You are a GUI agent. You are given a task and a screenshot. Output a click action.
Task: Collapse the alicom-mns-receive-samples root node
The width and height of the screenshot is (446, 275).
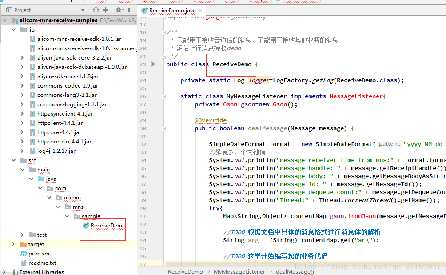tap(5, 20)
